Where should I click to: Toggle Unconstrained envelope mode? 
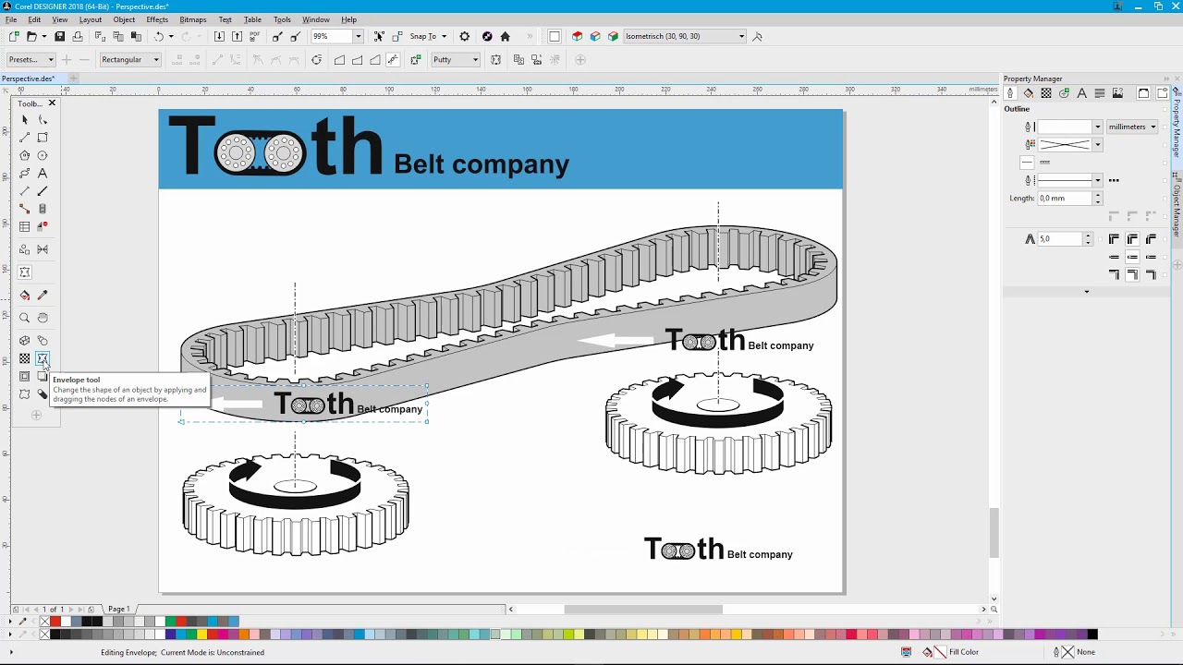tap(393, 60)
